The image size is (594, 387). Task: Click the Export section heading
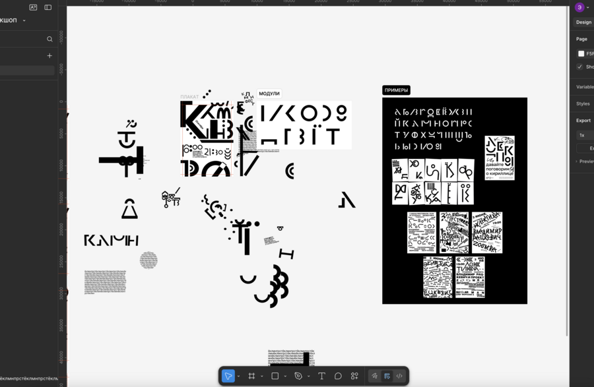click(x=583, y=120)
